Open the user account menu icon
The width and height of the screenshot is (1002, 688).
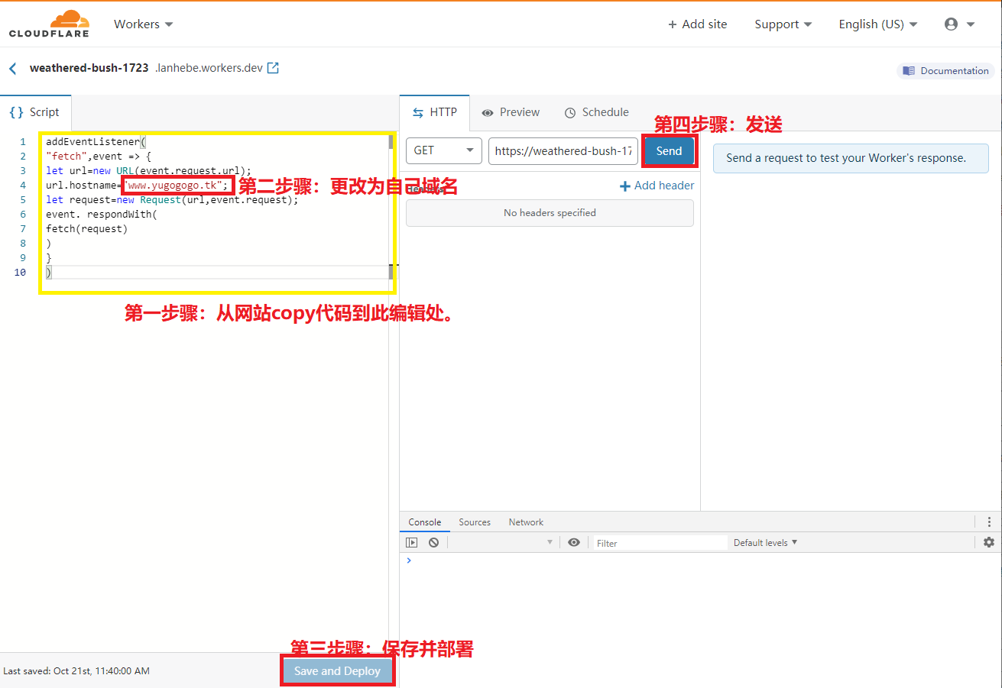click(960, 24)
